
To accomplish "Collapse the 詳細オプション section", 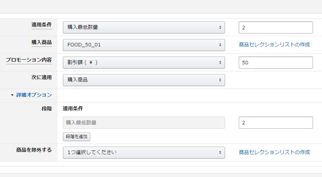I will coord(34,95).
